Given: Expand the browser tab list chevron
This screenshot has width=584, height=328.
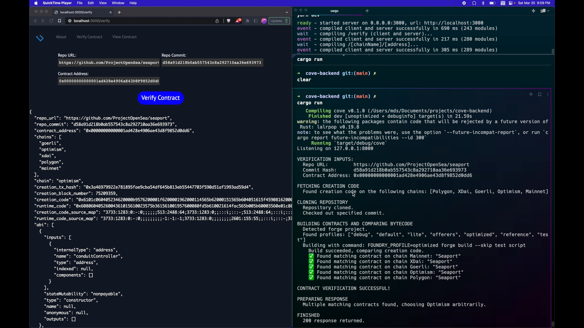Looking at the screenshot, I should pyautogui.click(x=287, y=12).
